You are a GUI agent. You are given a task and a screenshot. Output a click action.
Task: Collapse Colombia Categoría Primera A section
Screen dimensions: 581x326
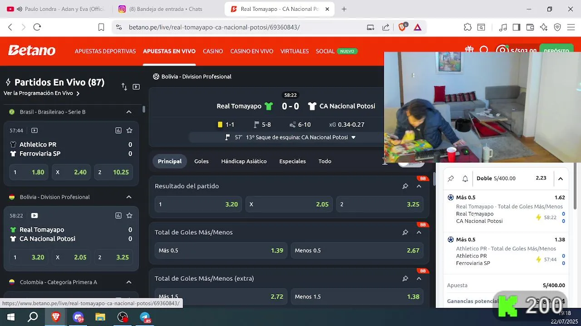129,282
